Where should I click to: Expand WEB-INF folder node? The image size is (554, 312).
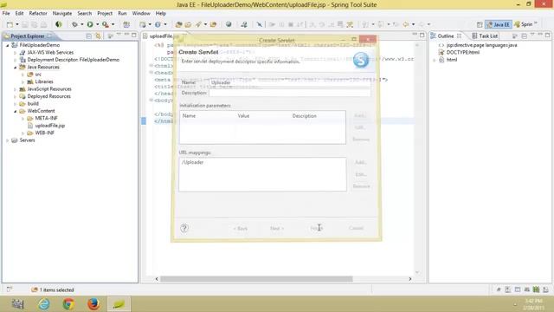coord(23,133)
